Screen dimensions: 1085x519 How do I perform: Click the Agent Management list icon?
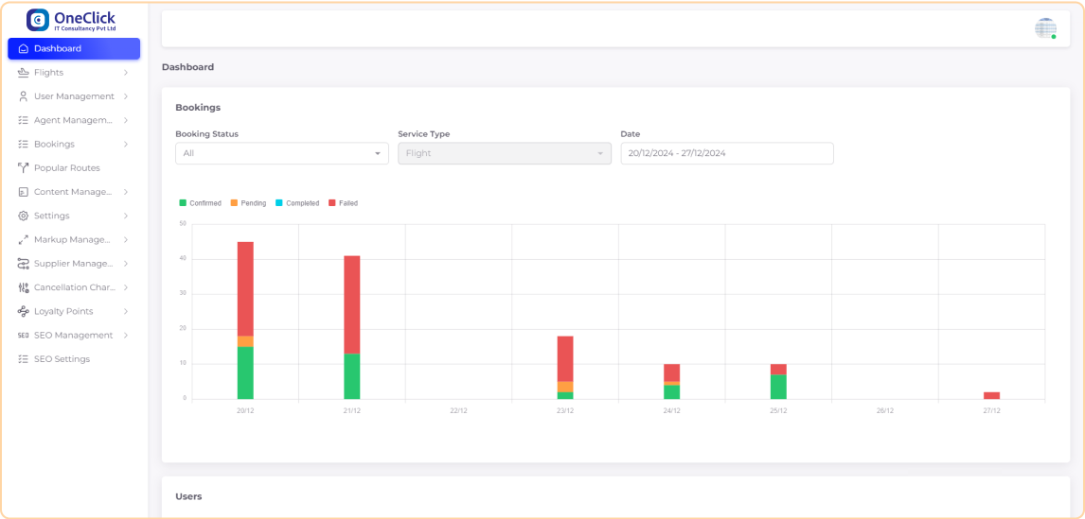click(24, 120)
